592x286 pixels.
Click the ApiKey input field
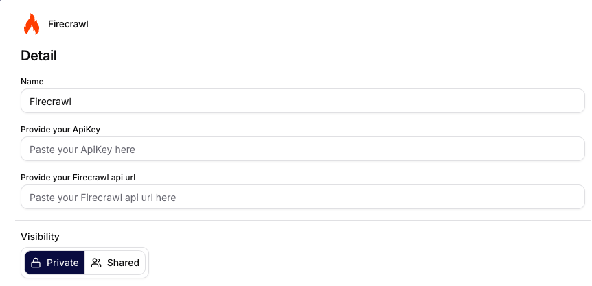pos(302,149)
